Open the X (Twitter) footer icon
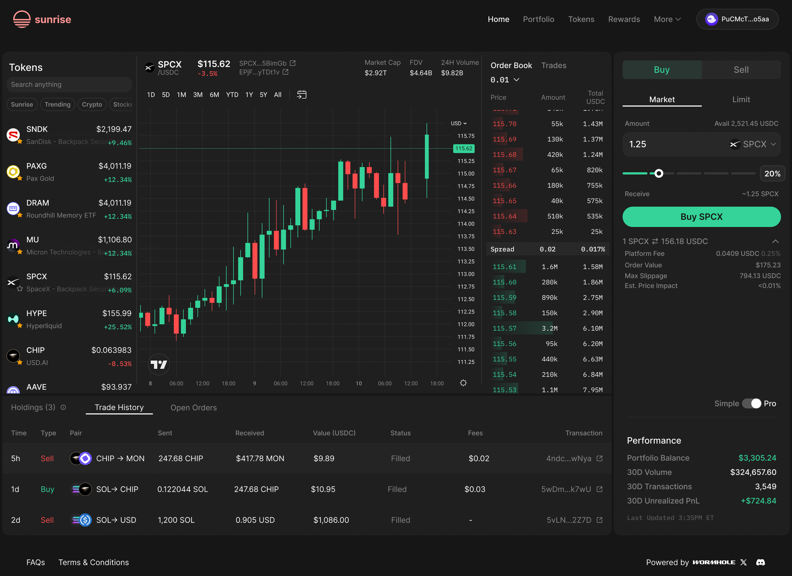792x576 pixels. pyautogui.click(x=744, y=562)
